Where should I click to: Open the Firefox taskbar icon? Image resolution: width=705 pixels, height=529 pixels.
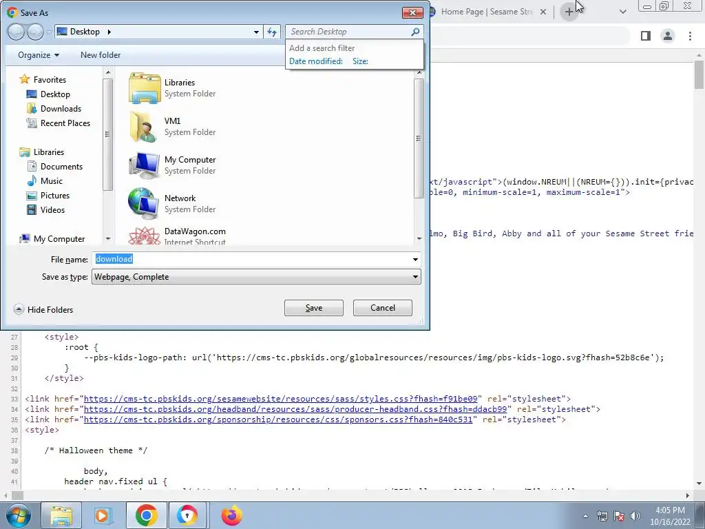click(231, 515)
